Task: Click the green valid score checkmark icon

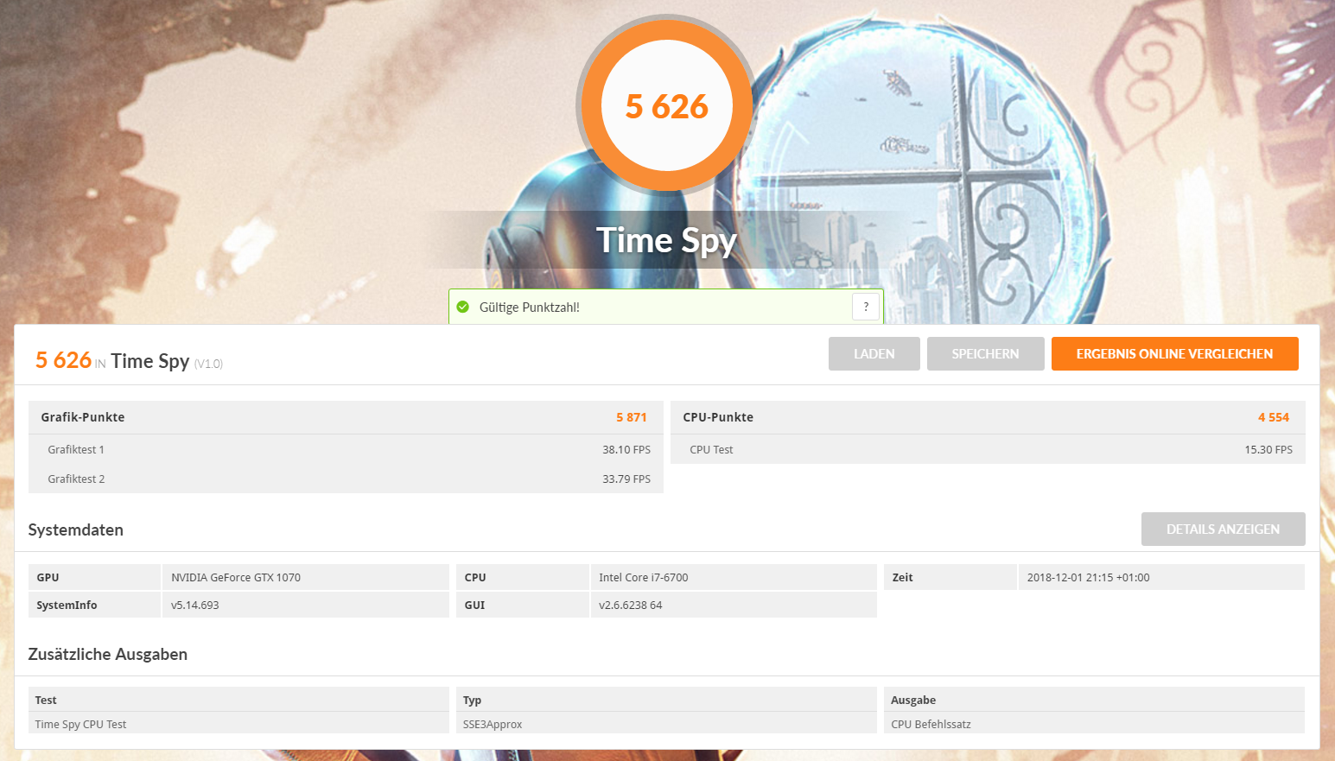Action: (x=463, y=307)
